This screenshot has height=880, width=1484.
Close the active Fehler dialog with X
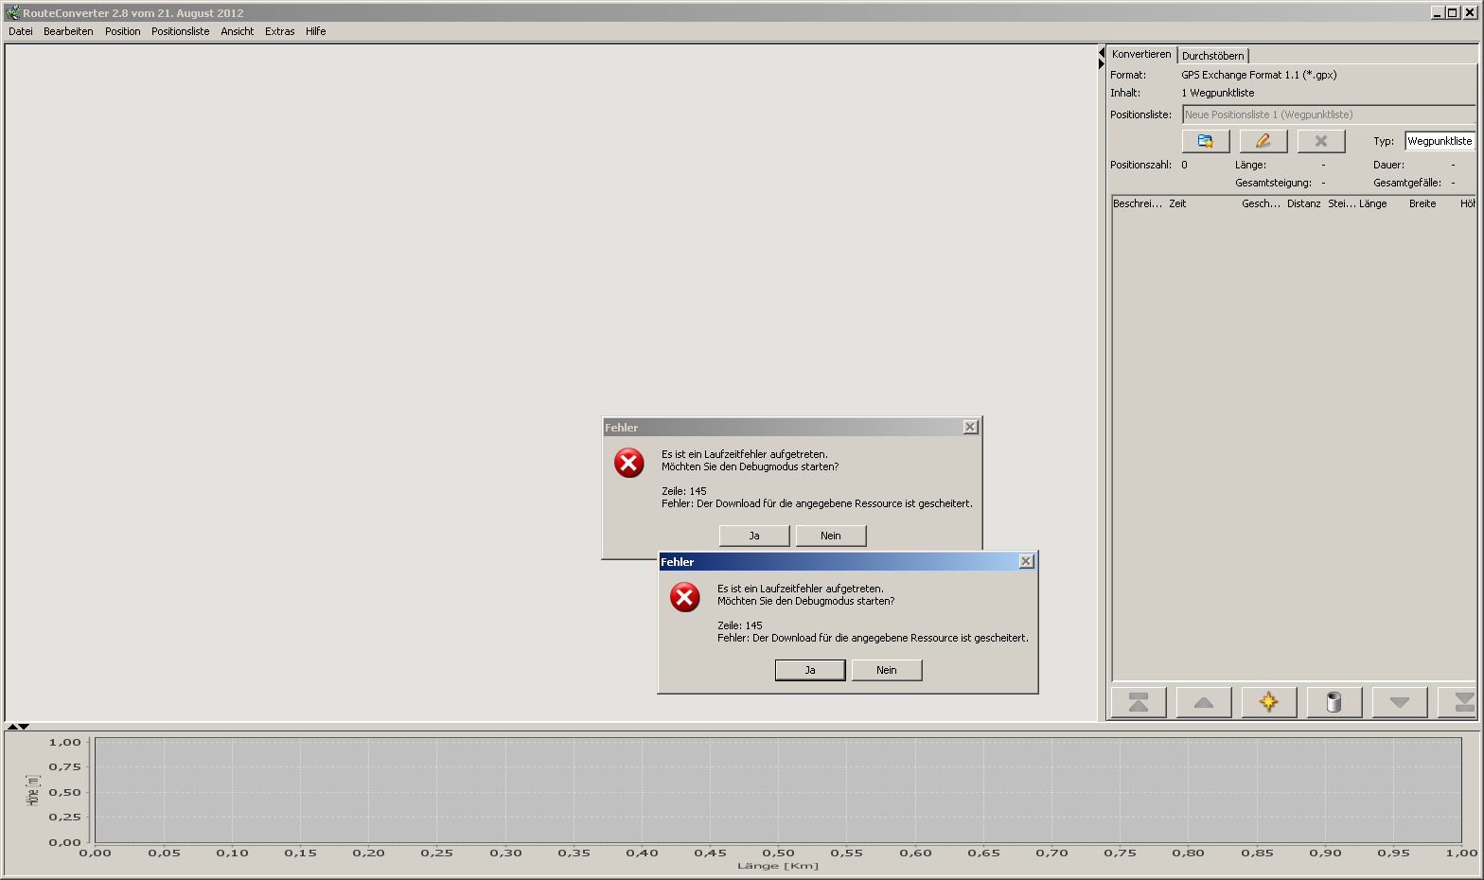click(1026, 562)
